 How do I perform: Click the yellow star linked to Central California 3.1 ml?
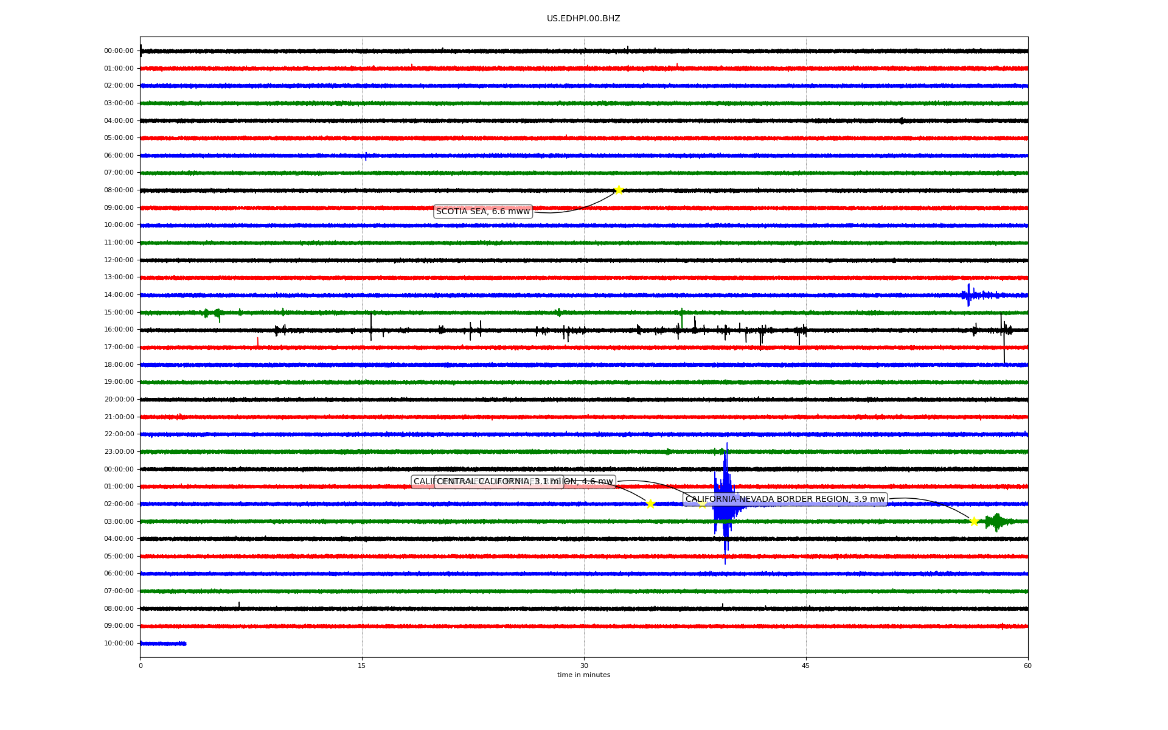[650, 504]
